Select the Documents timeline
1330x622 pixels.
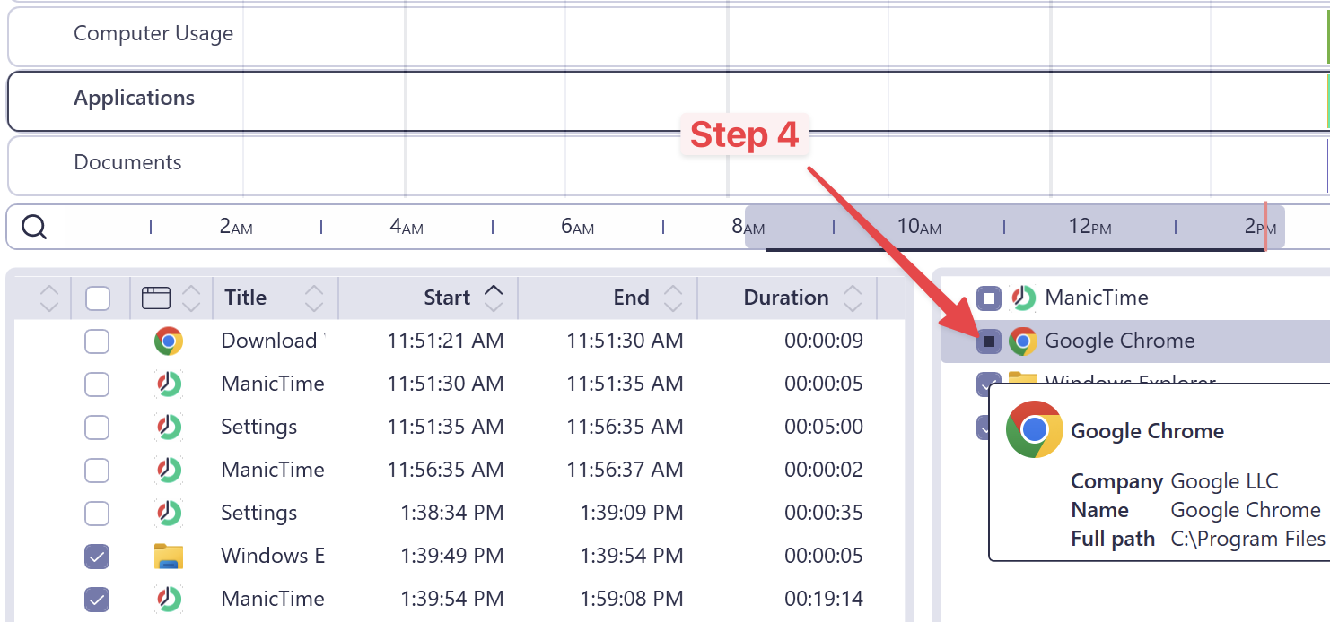point(127,163)
